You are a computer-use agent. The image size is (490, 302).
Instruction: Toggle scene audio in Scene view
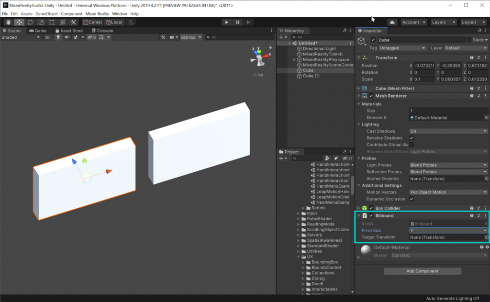pos(67,37)
